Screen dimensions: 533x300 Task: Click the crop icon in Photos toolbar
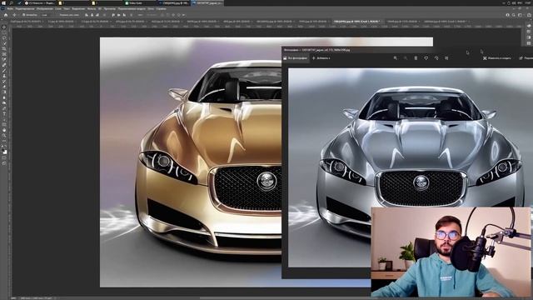(446, 58)
